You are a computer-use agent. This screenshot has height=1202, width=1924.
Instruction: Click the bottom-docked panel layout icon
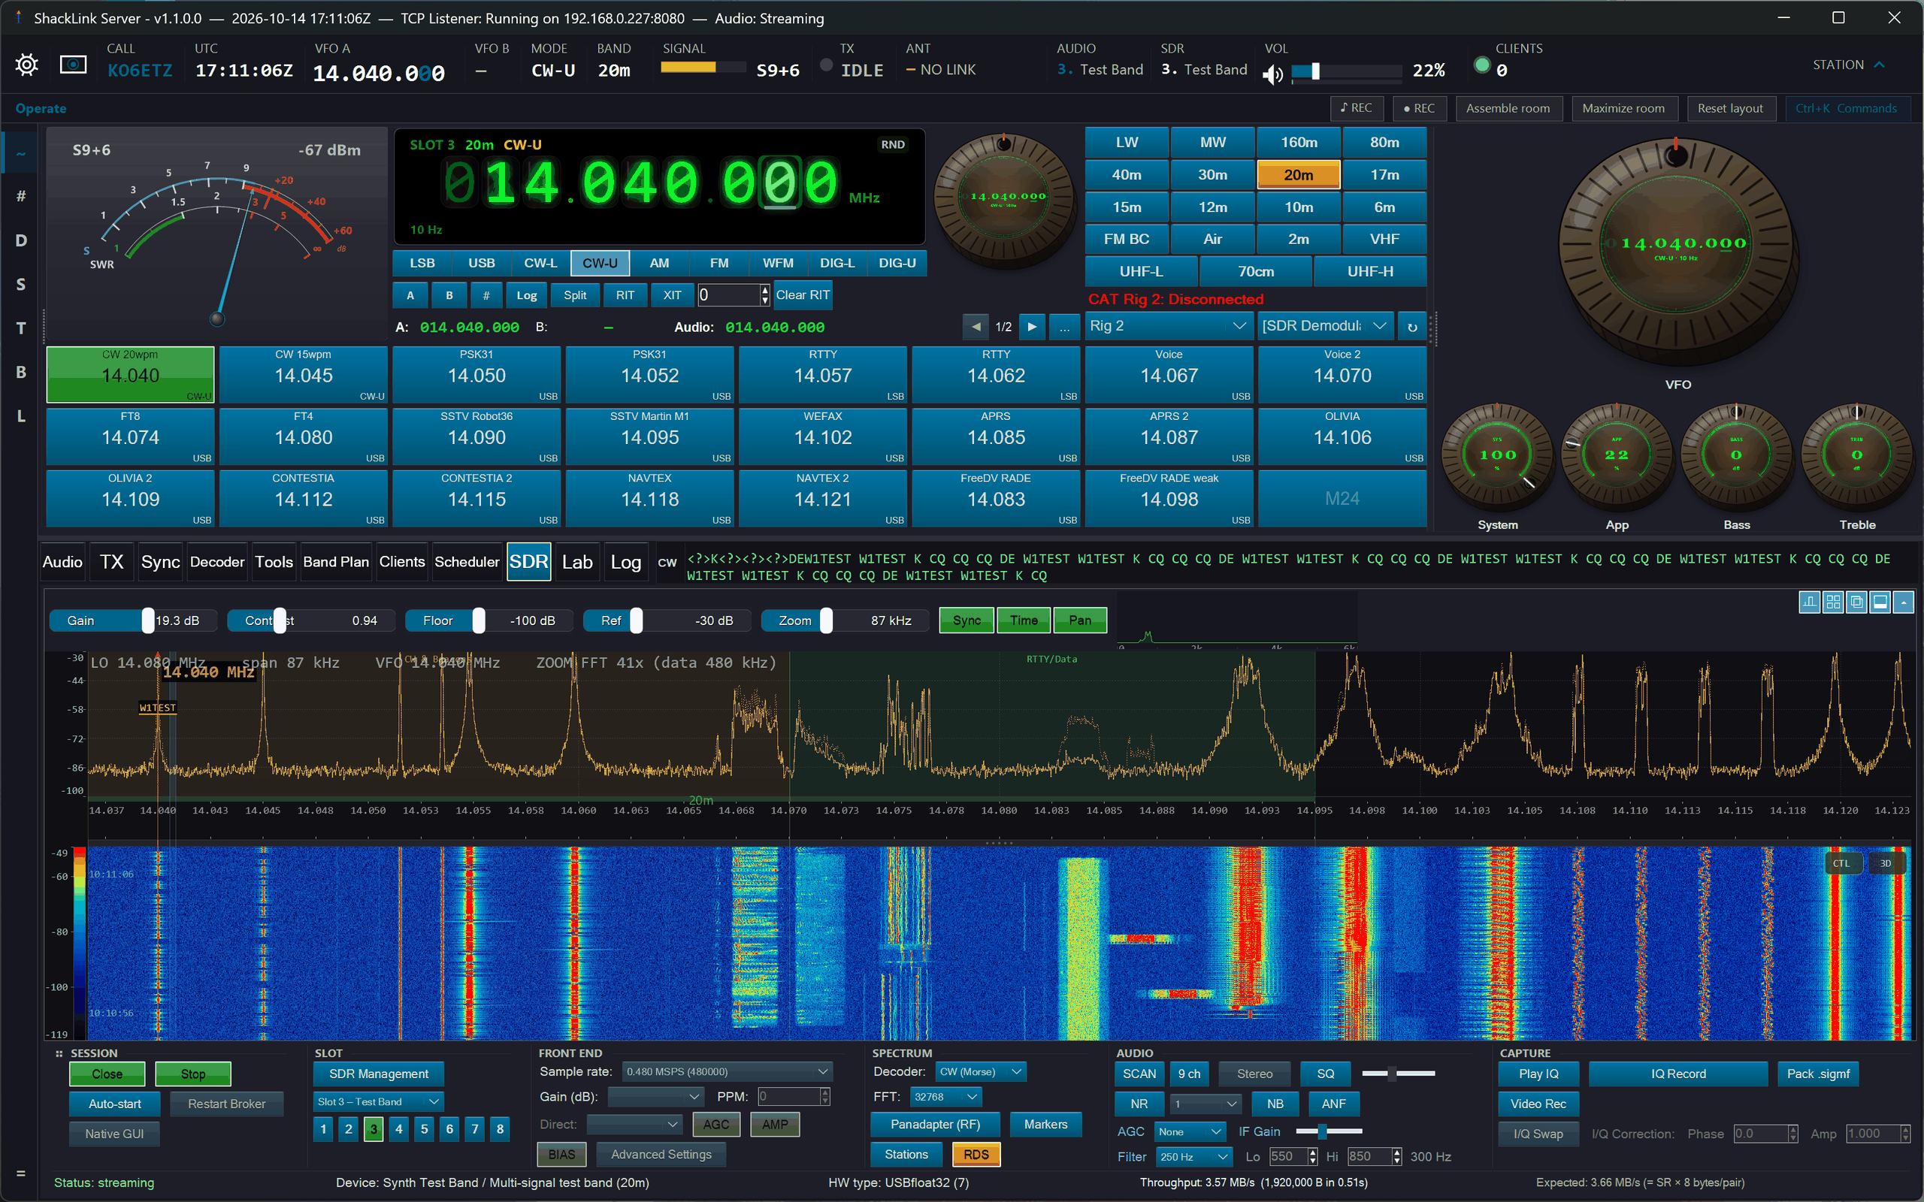tap(1880, 603)
